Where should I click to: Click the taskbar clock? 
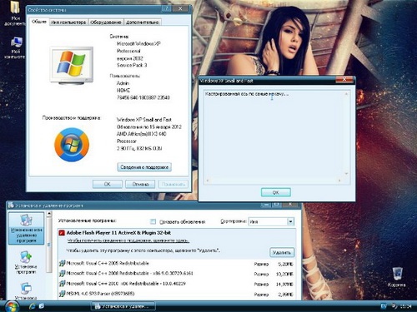pyautogui.click(x=405, y=306)
